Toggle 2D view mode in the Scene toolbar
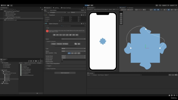 155,10
